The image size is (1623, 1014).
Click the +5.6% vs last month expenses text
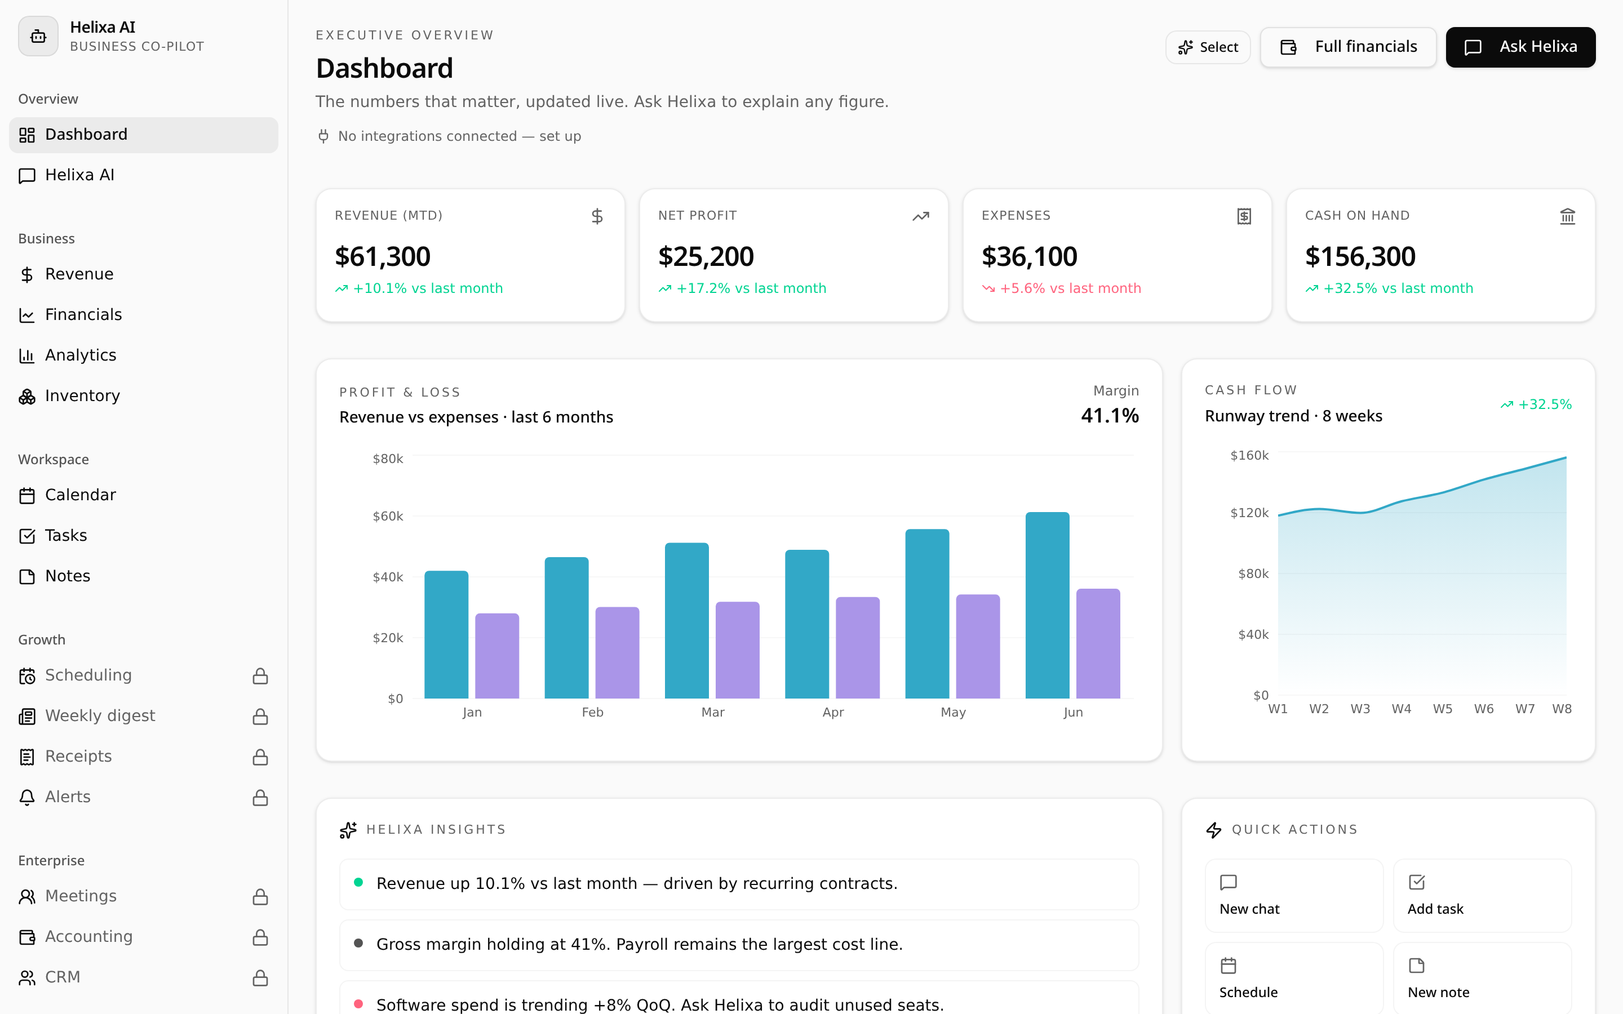(1070, 288)
